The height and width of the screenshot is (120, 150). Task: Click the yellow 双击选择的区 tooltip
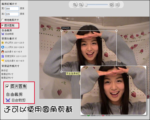[73, 74]
